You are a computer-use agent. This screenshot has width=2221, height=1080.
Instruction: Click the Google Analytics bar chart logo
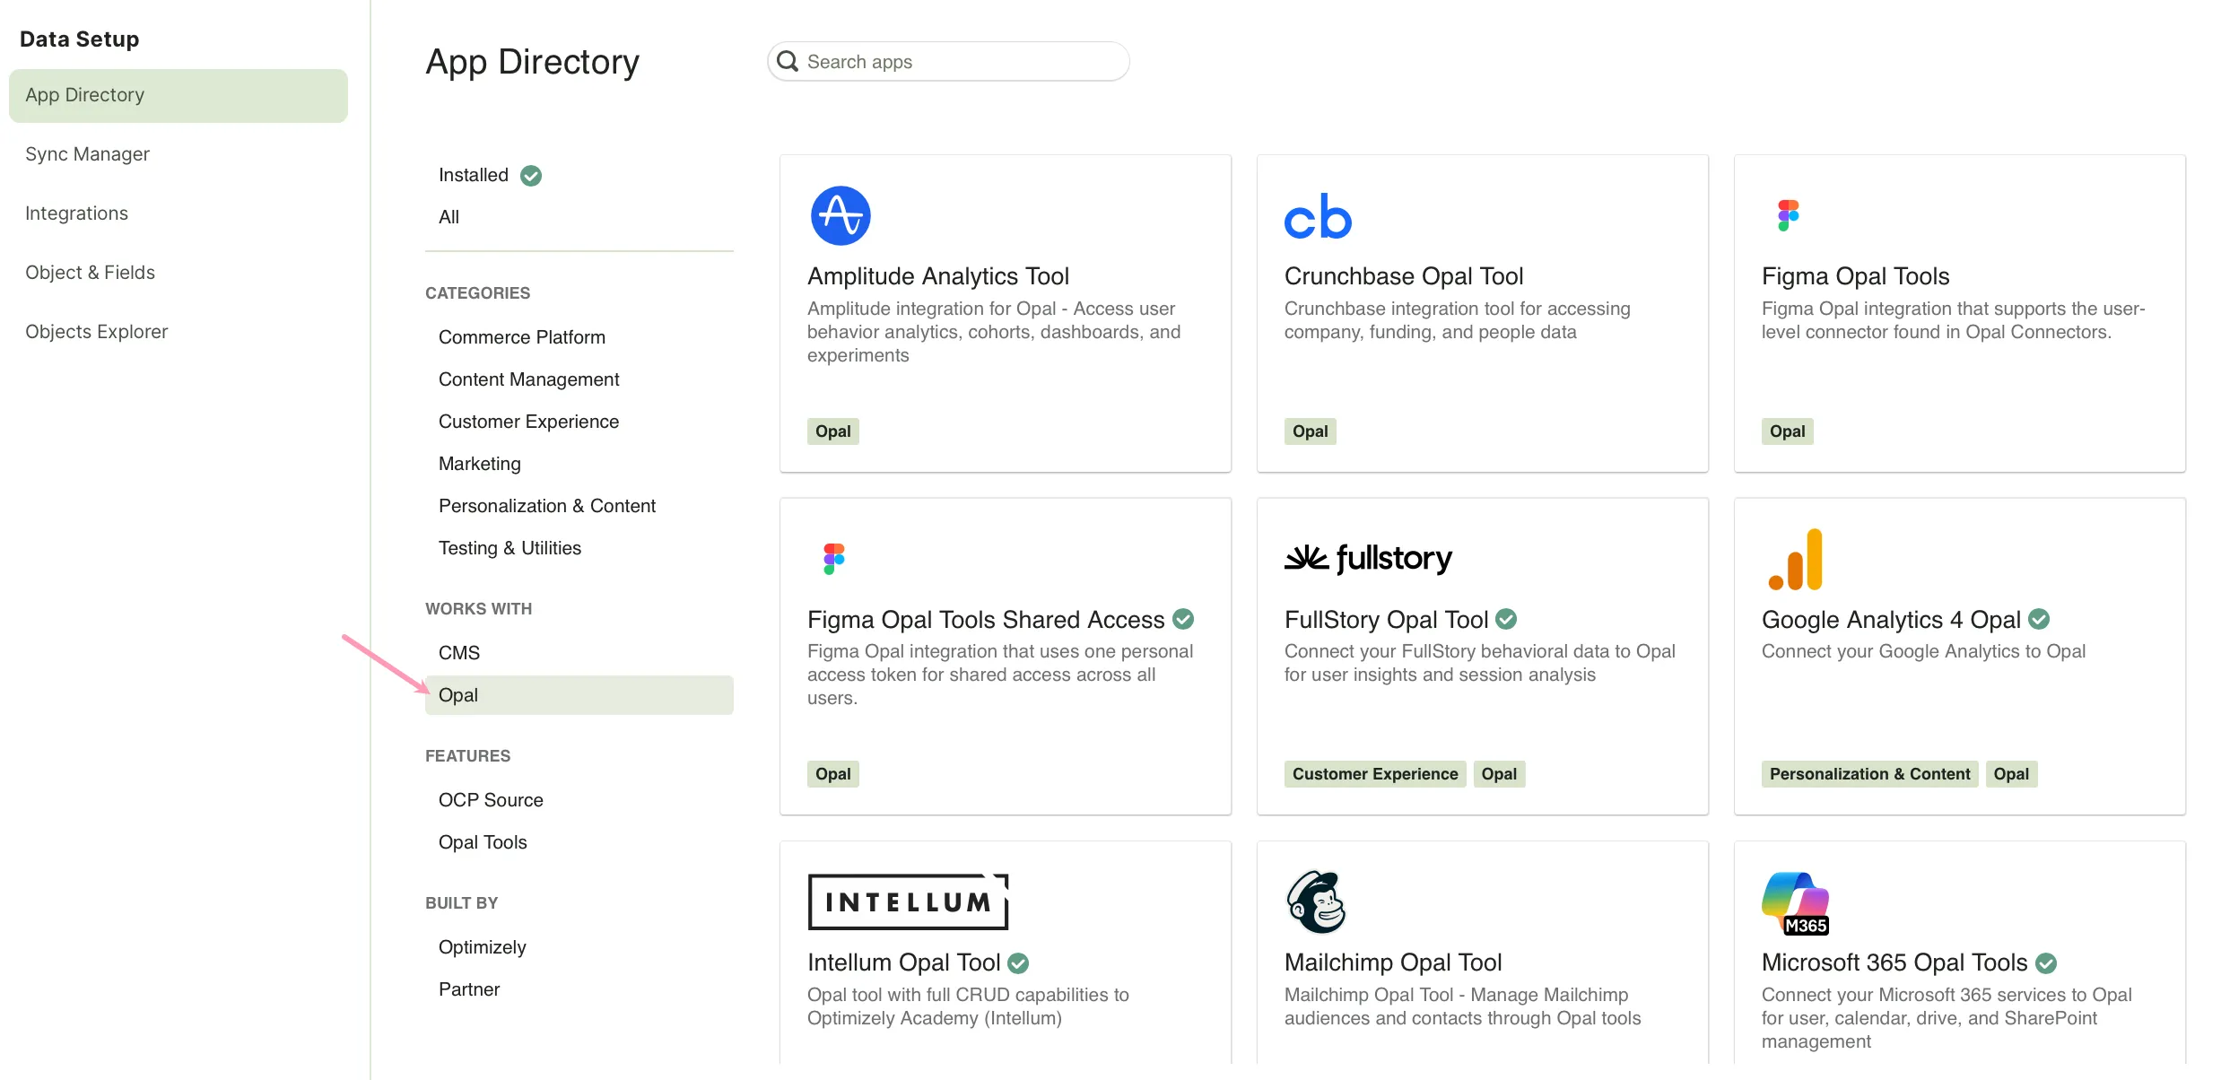1795,559
